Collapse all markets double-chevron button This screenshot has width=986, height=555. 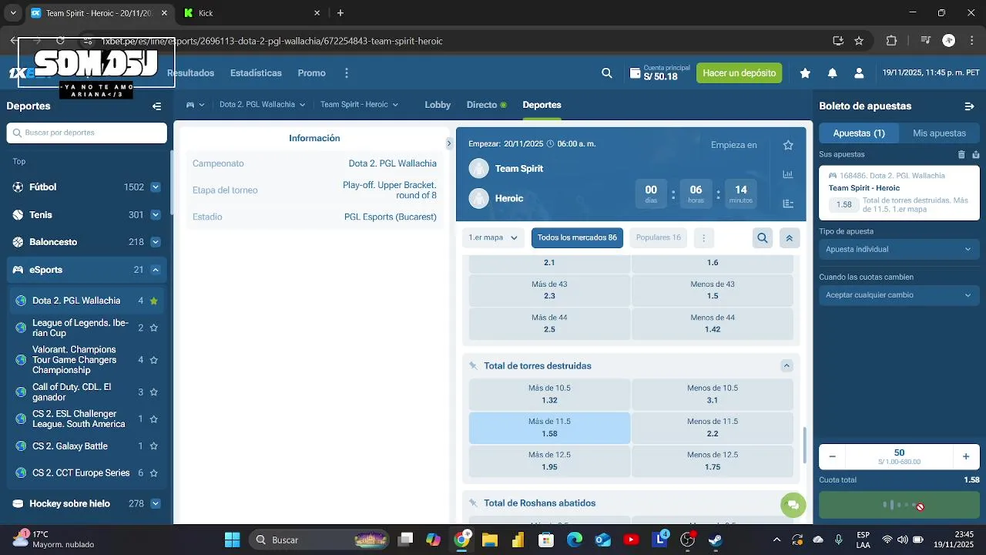tap(789, 238)
